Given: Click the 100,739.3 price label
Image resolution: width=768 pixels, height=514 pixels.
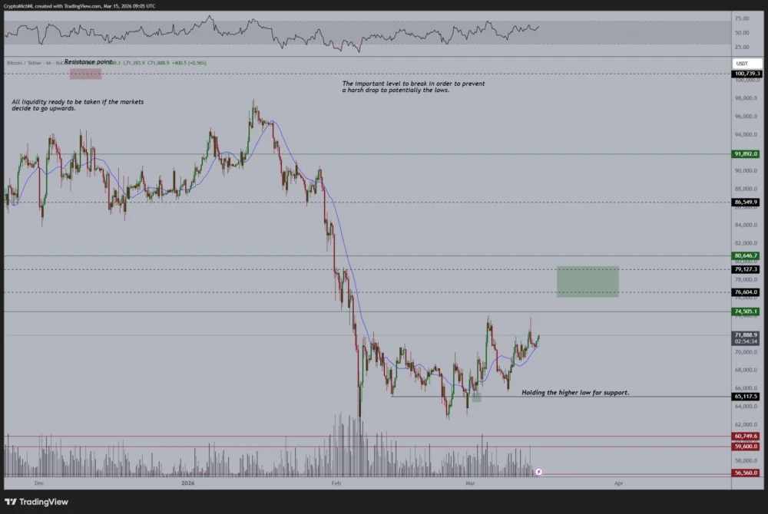Looking at the screenshot, I should pos(746,74).
